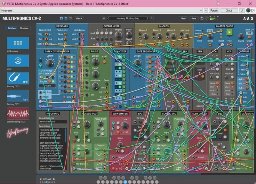Open the Factory CV-2 bank icon
The height and width of the screenshot is (184, 256).
(x=18, y=78)
